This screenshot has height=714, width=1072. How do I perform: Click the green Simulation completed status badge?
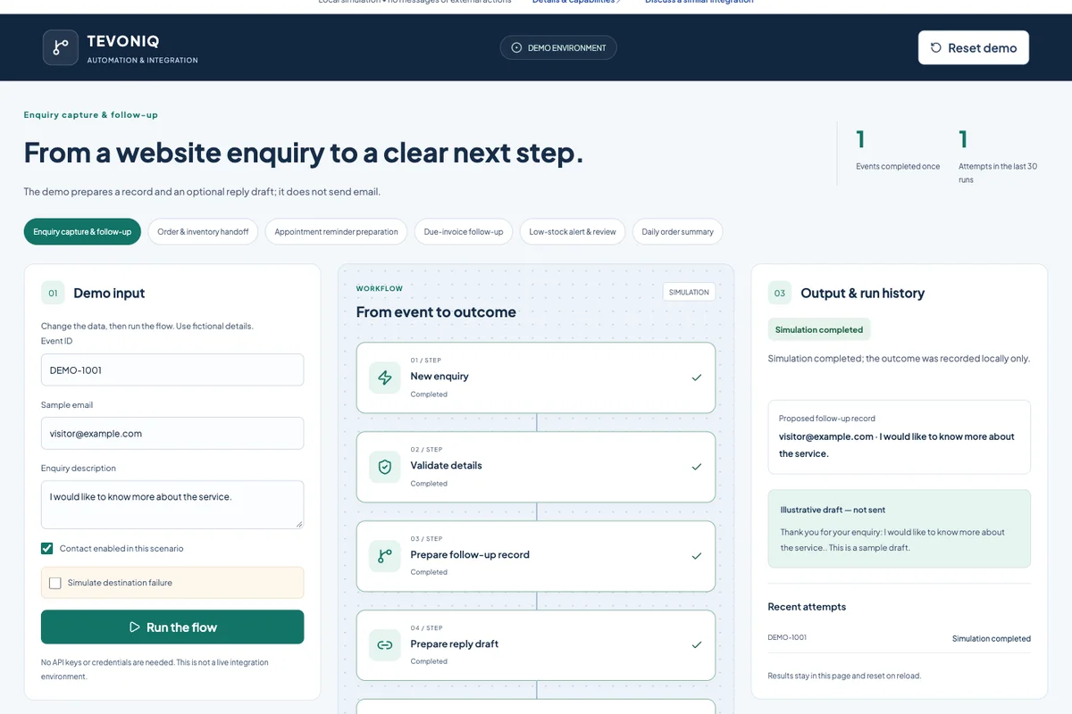click(x=819, y=329)
